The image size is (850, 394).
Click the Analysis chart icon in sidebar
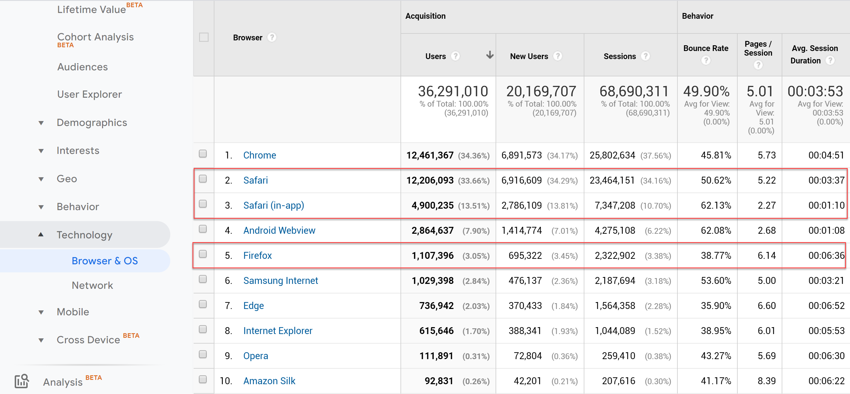pyautogui.click(x=22, y=381)
